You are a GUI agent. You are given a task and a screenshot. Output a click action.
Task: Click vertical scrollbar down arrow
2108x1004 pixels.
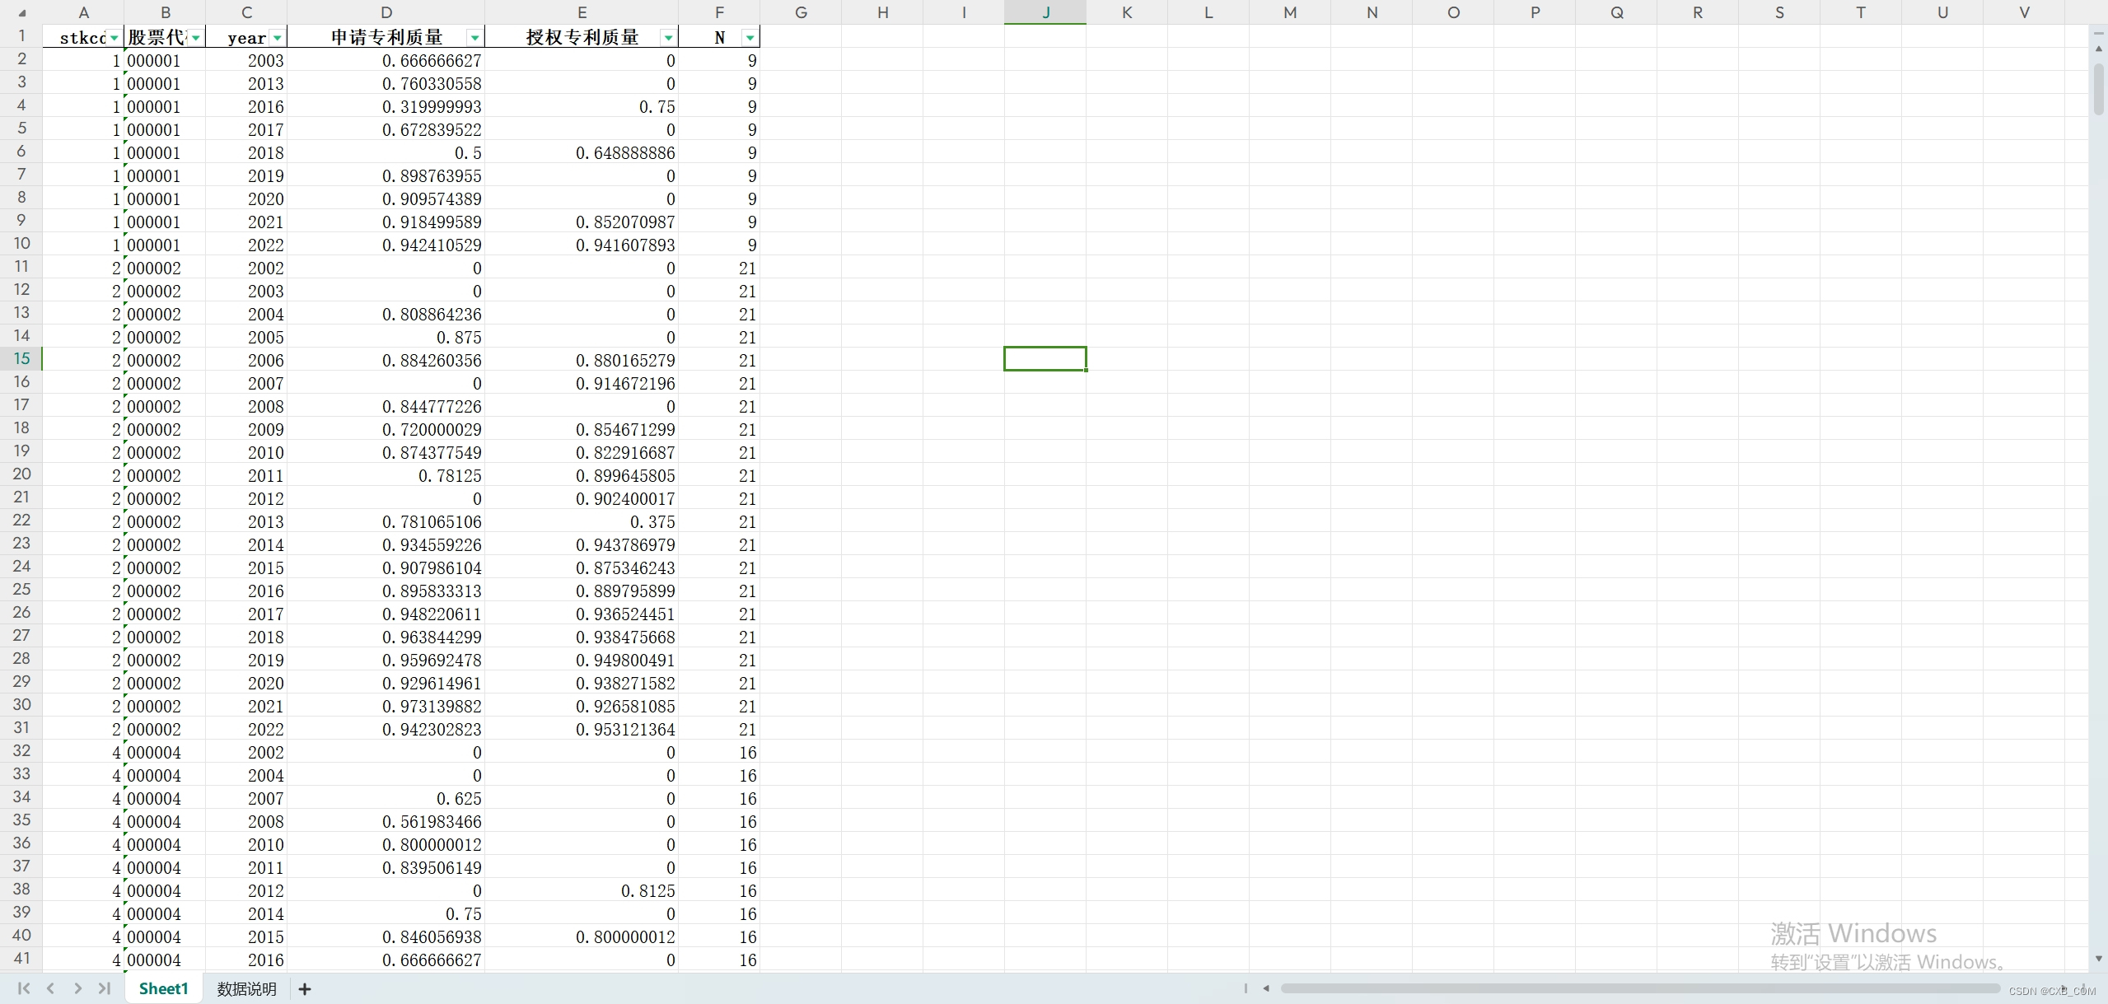point(2098,959)
